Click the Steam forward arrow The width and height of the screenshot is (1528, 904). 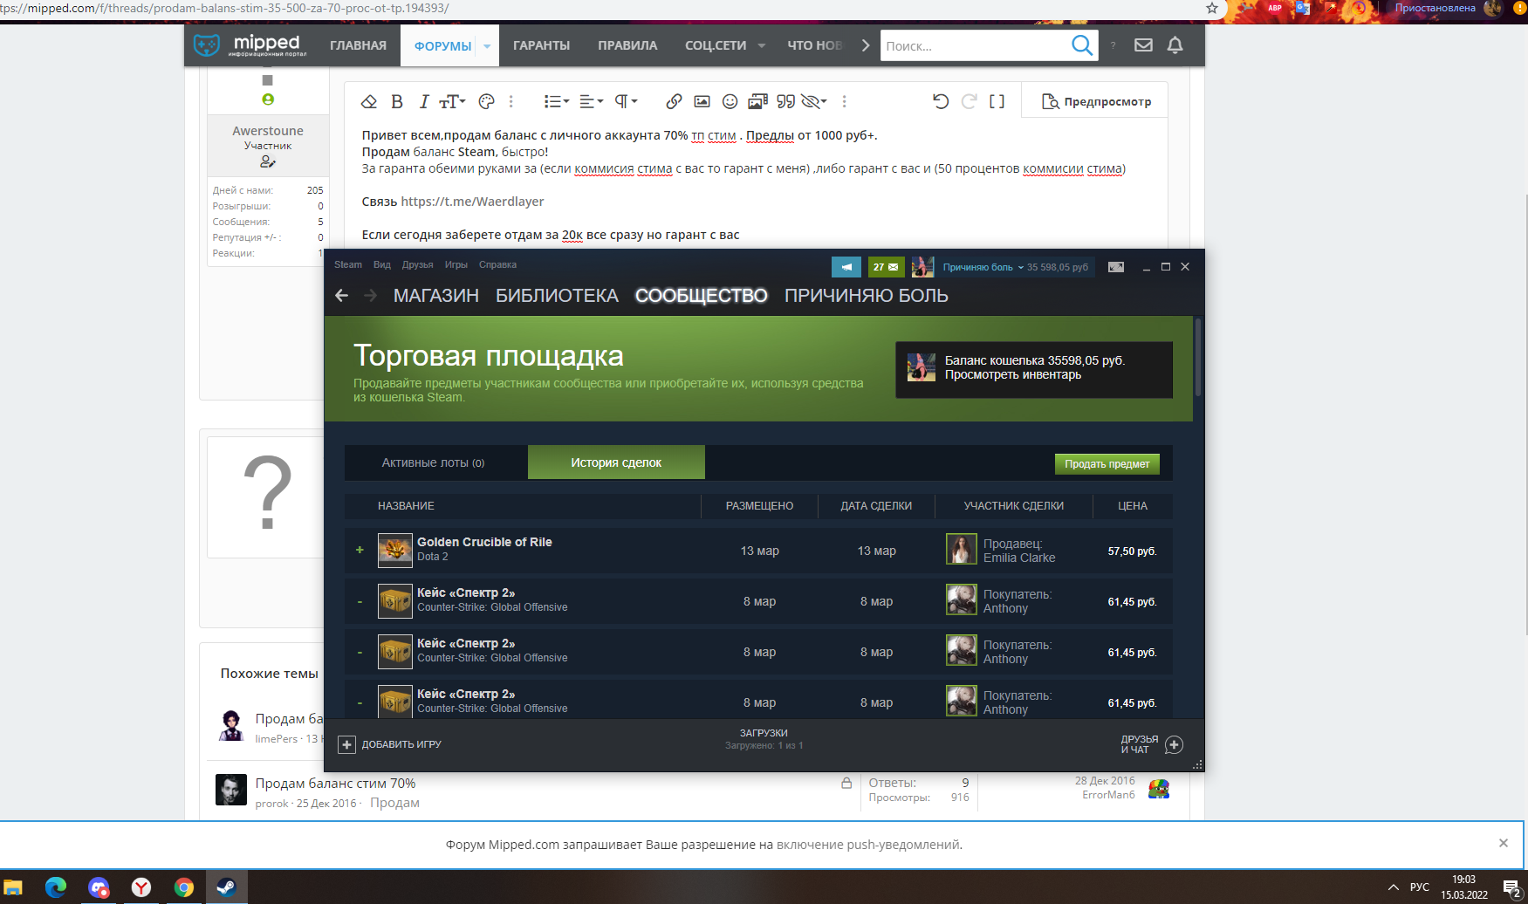[371, 296]
